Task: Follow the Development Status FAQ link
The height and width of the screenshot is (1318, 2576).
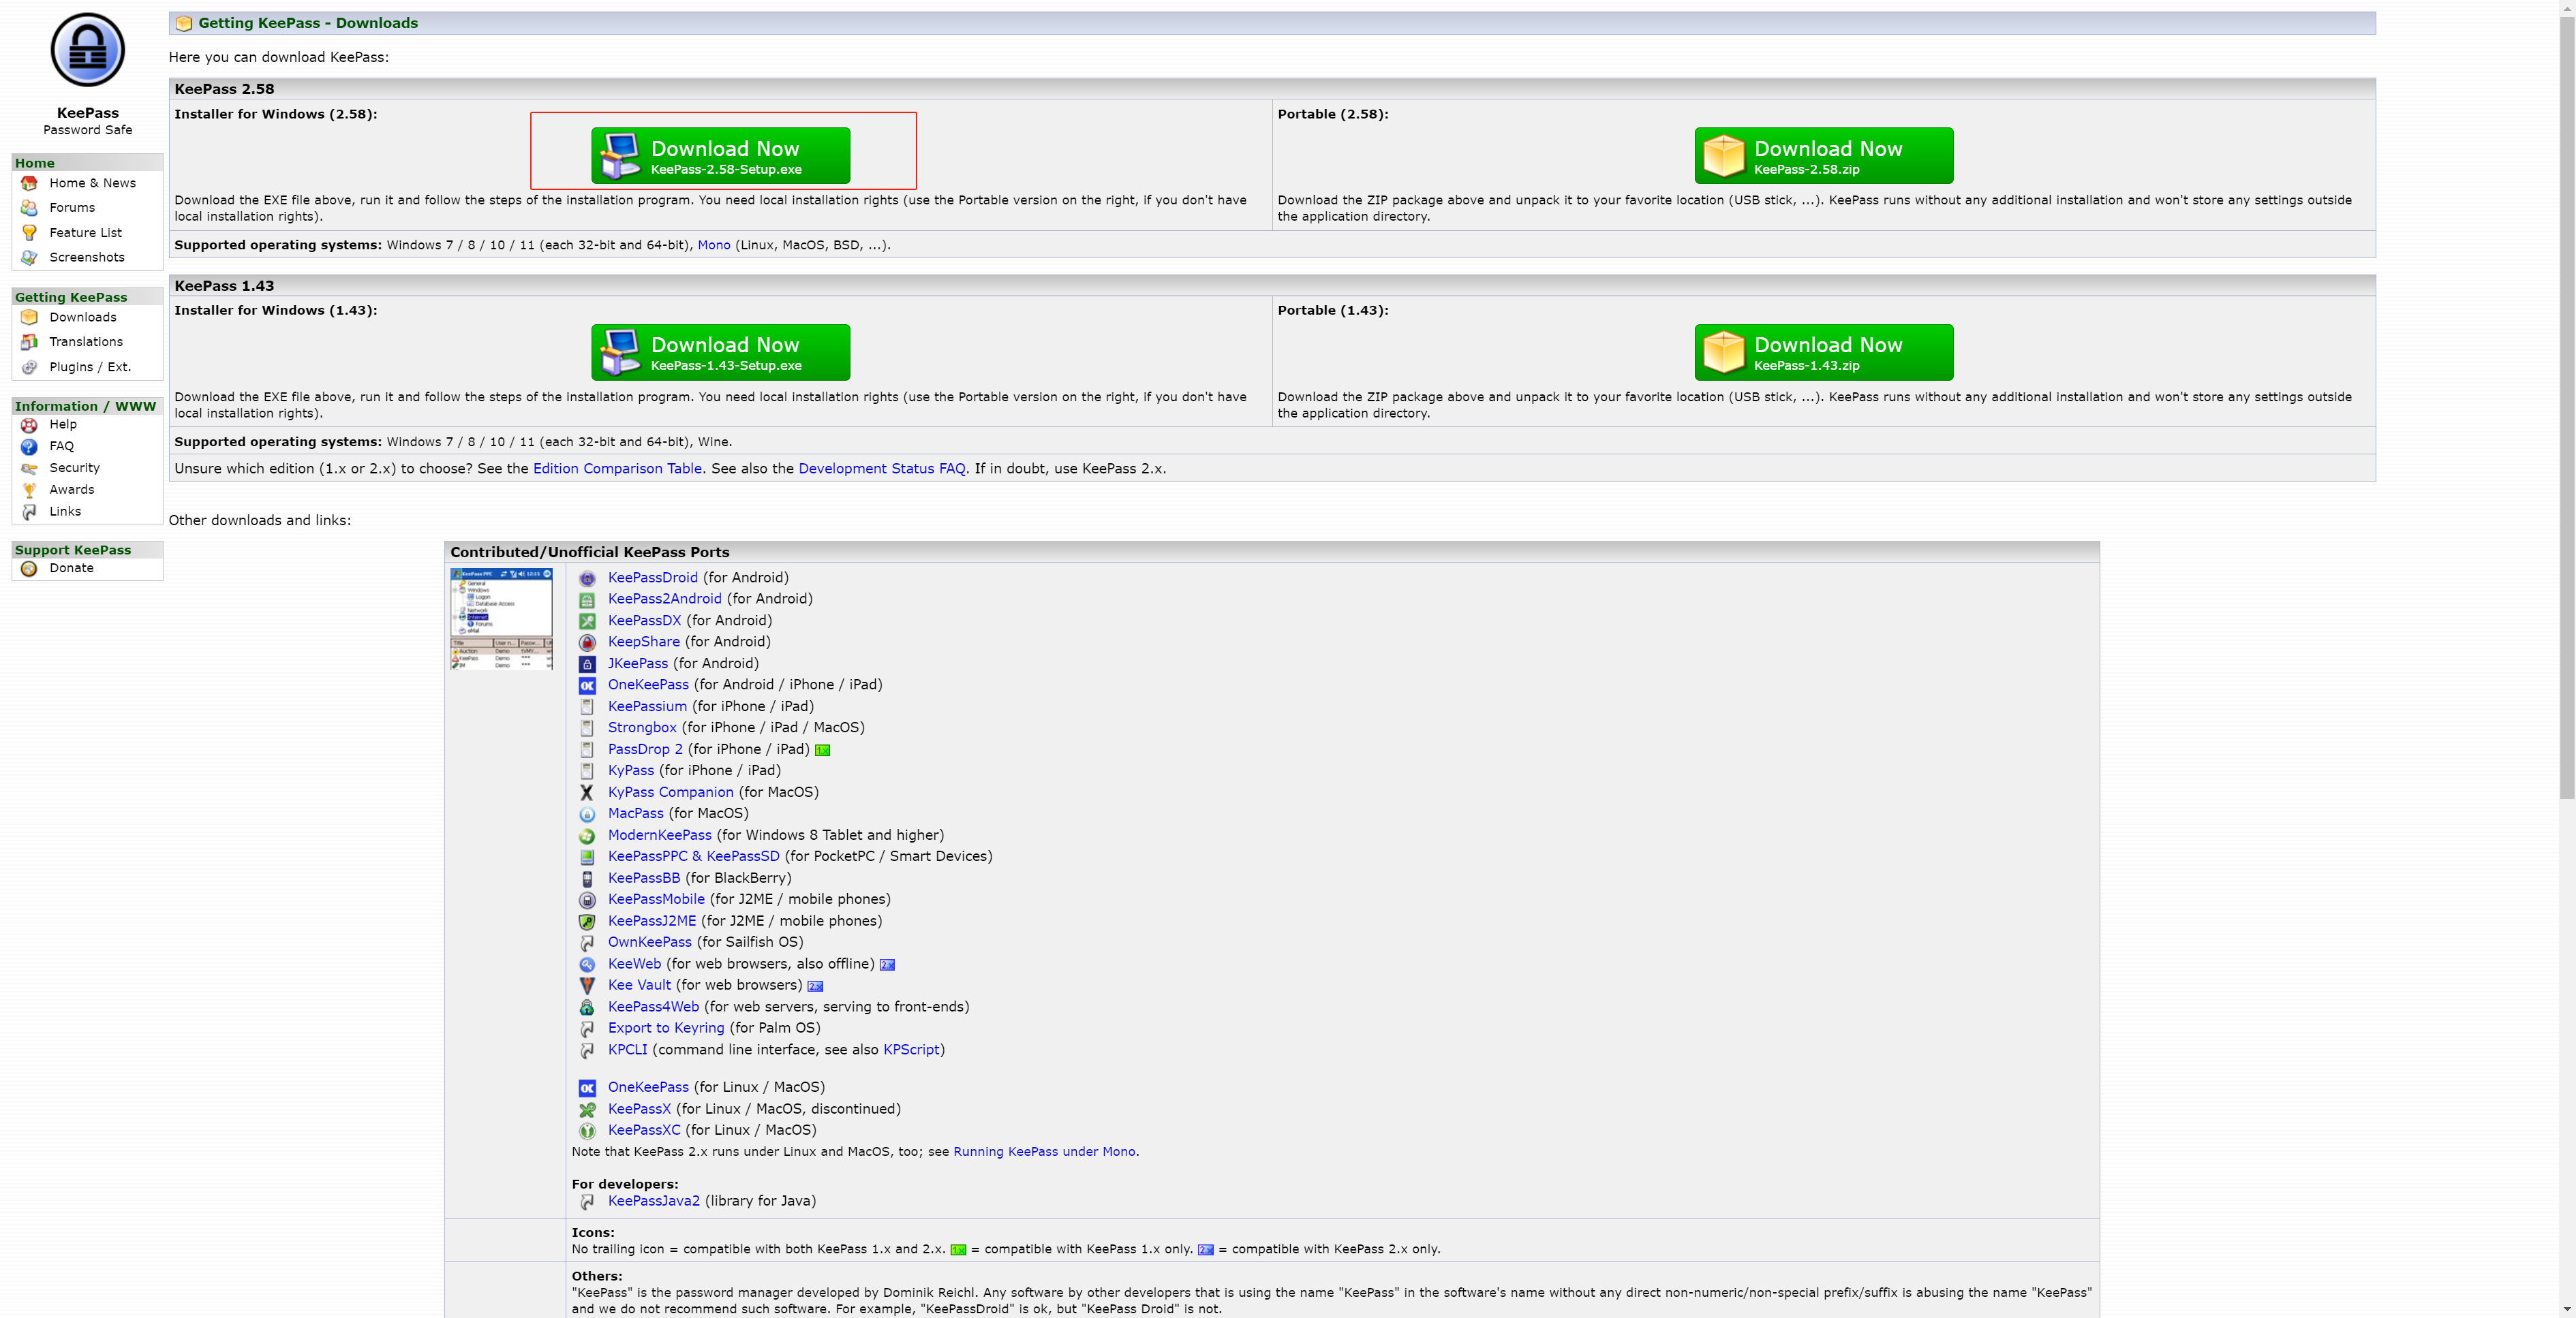Action: [x=881, y=469]
